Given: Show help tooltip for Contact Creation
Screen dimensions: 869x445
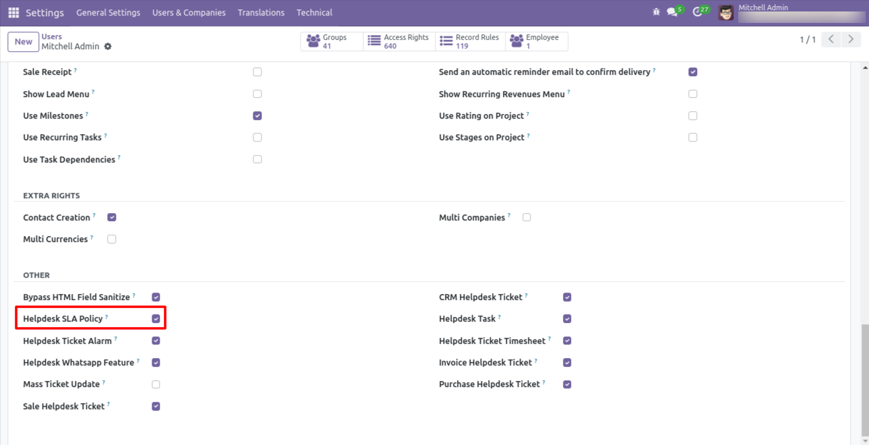Looking at the screenshot, I should [94, 215].
